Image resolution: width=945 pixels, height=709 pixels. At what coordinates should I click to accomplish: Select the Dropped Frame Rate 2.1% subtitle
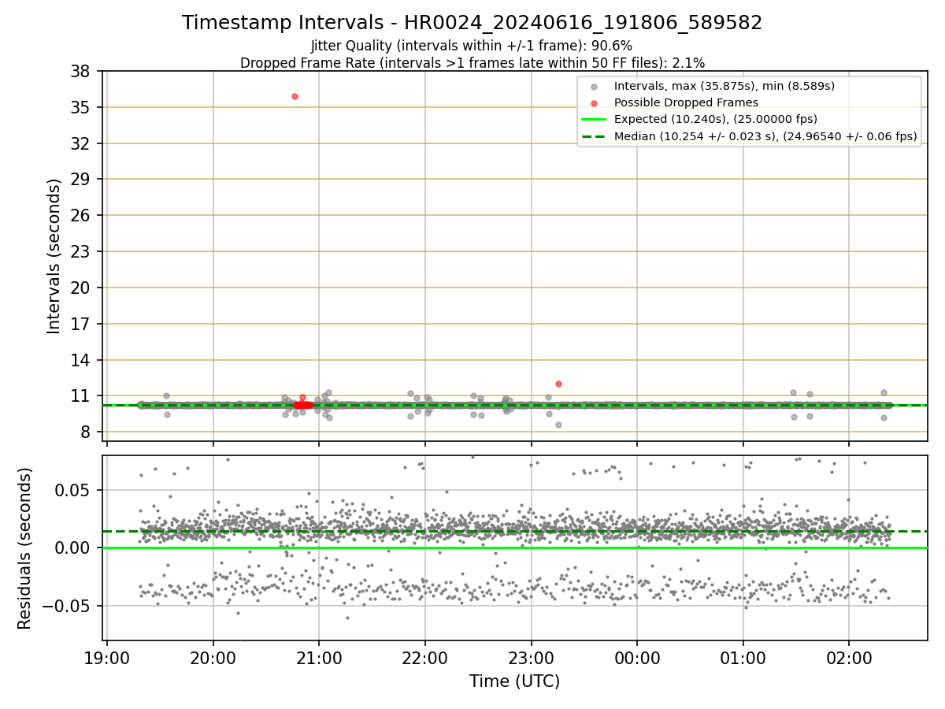472,62
